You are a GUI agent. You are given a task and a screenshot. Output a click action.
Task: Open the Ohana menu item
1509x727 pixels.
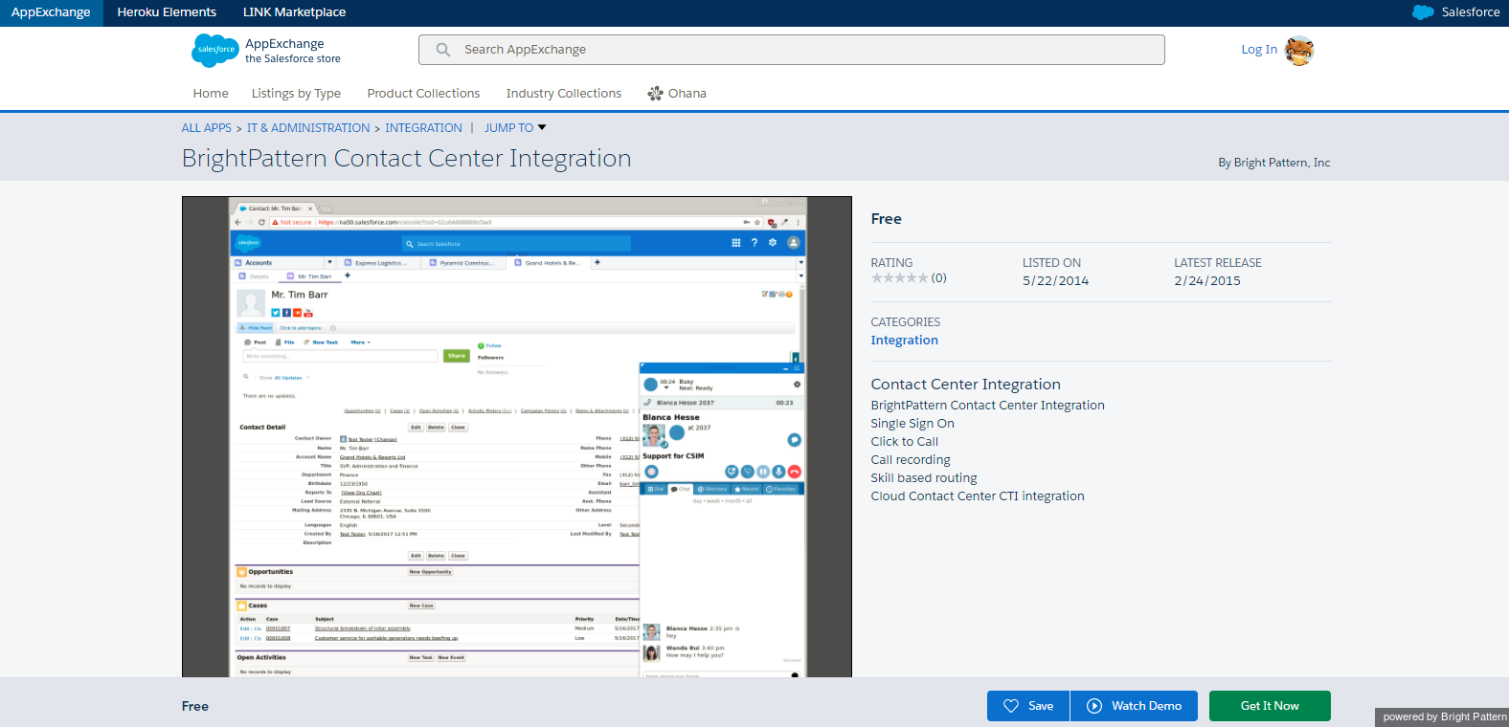(x=677, y=94)
